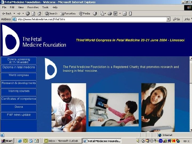Open the Favorites menu
The height and width of the screenshot is (144, 192).
coord(33,7)
